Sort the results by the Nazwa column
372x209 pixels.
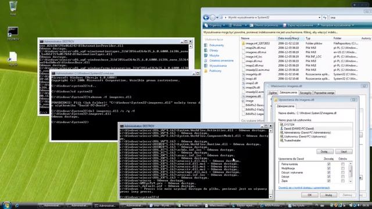click(x=258, y=38)
